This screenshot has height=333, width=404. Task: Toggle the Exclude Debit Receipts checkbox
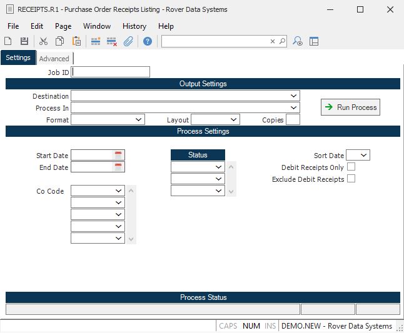click(x=351, y=179)
